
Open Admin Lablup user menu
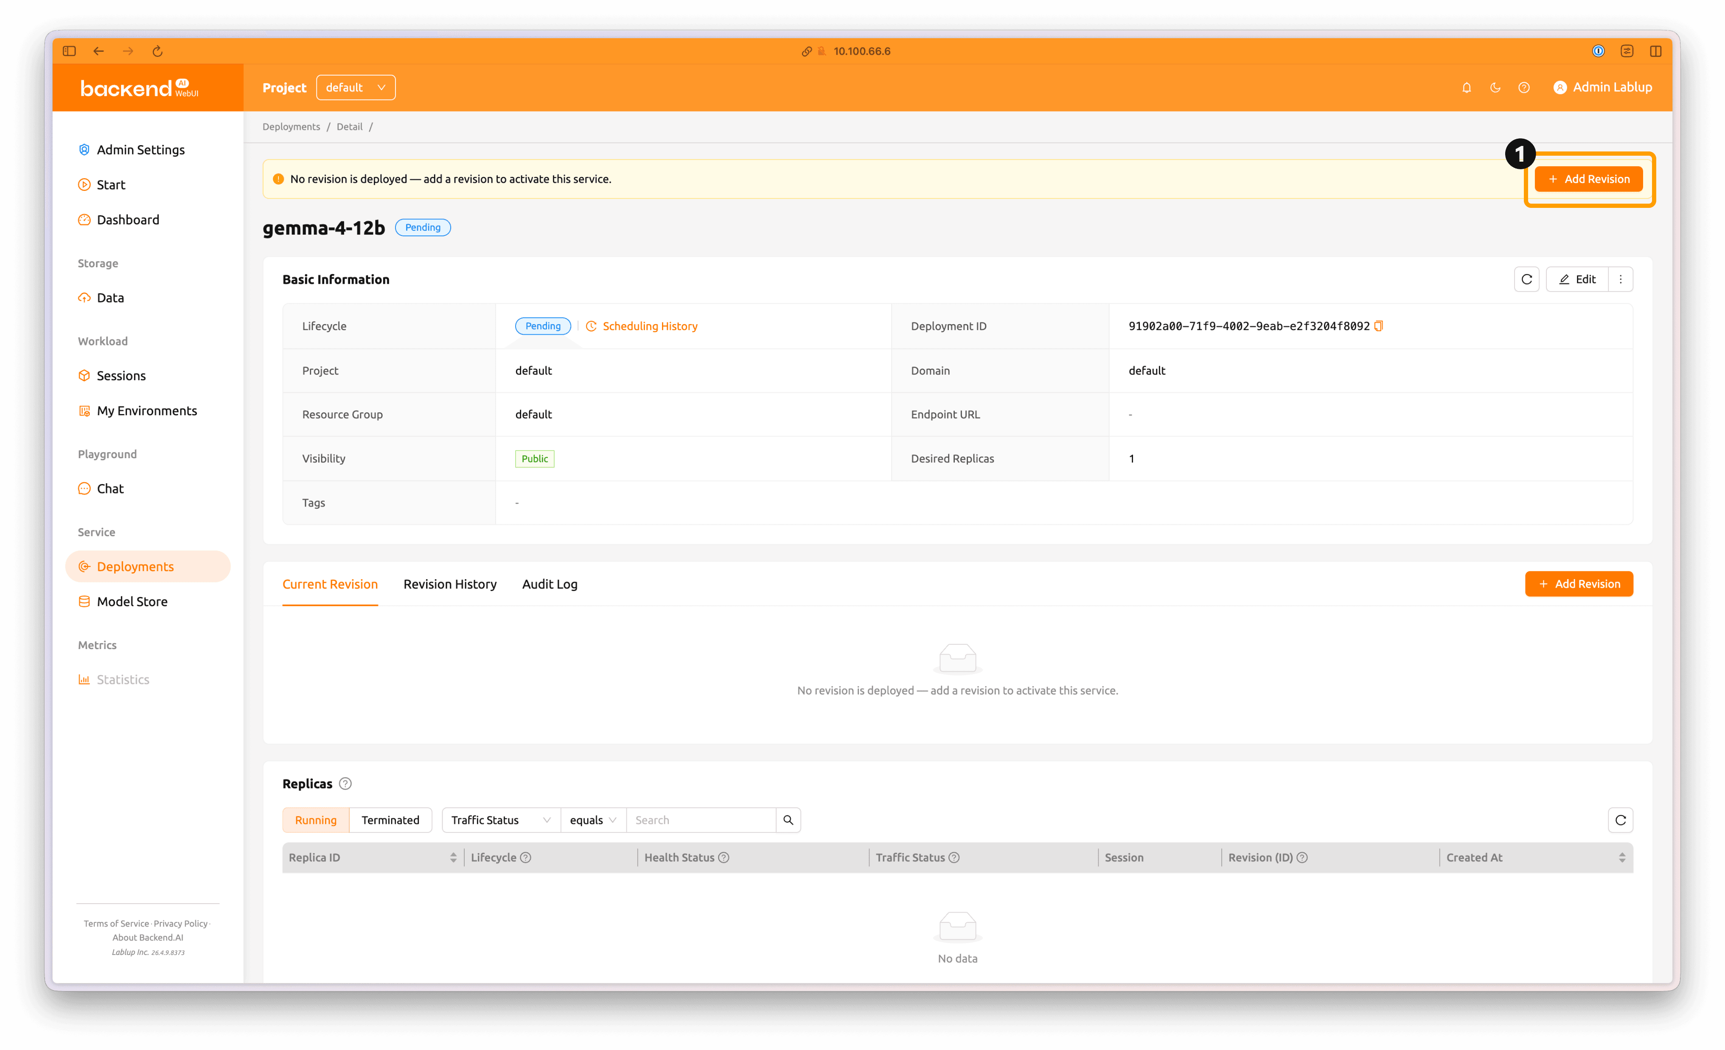click(1602, 87)
